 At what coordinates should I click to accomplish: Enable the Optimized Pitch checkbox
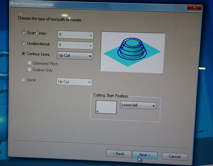[29, 63]
